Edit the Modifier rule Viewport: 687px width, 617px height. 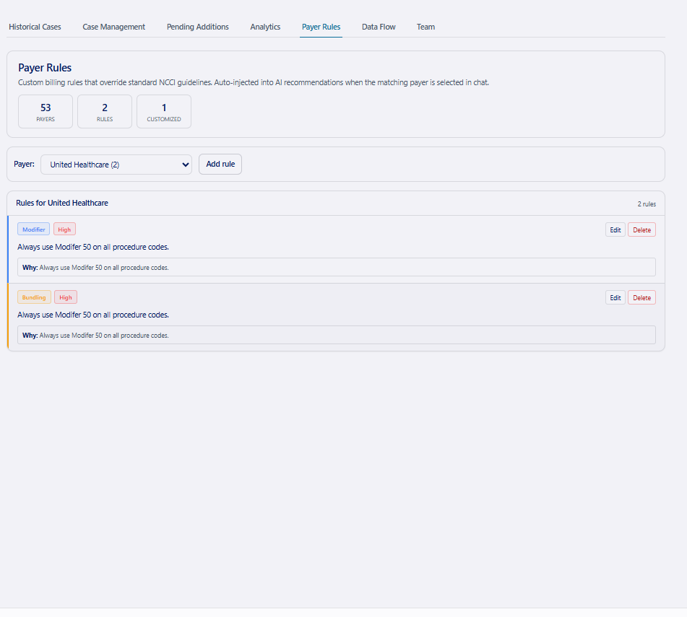coord(615,229)
